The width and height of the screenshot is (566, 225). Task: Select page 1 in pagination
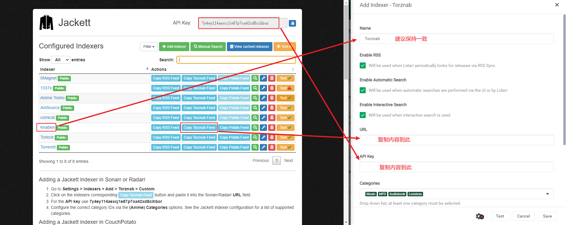click(277, 160)
